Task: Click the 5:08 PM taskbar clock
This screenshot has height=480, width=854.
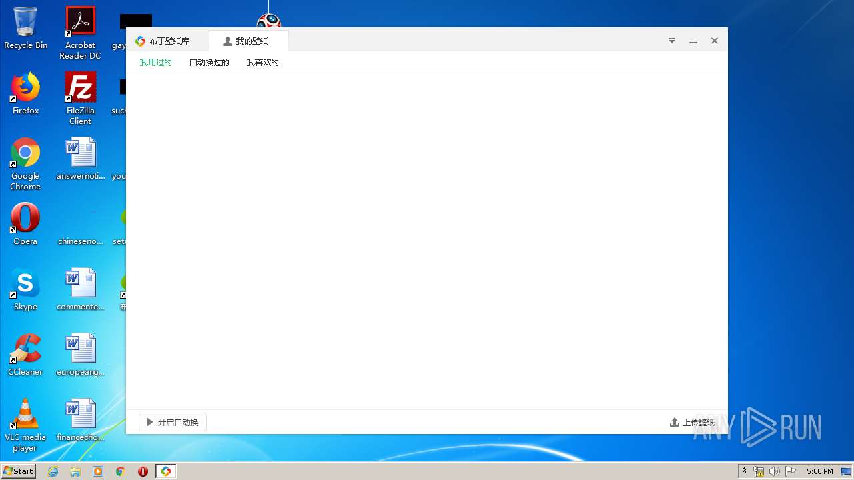Action: click(x=819, y=471)
